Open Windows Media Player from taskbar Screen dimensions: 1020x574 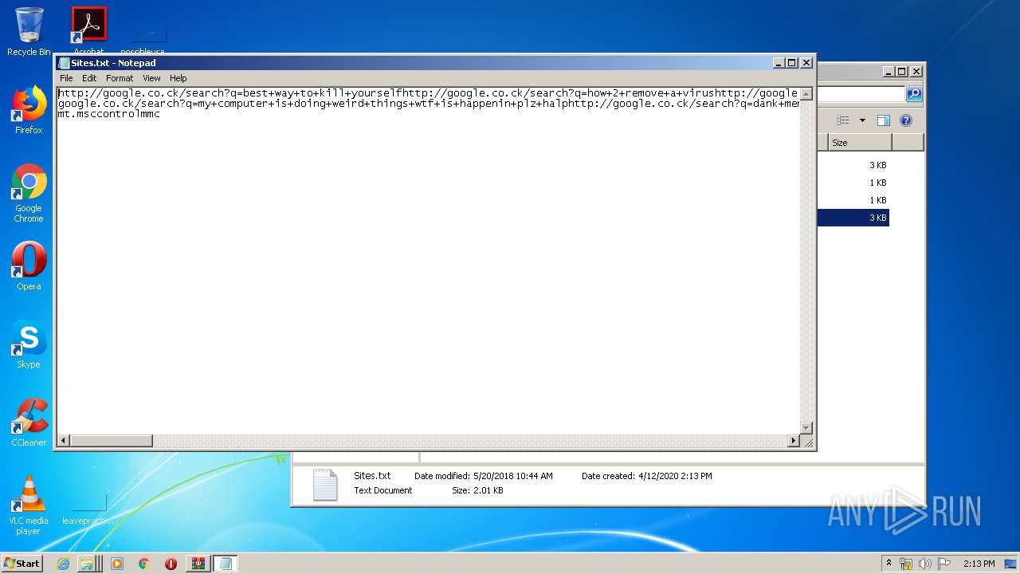(117, 564)
